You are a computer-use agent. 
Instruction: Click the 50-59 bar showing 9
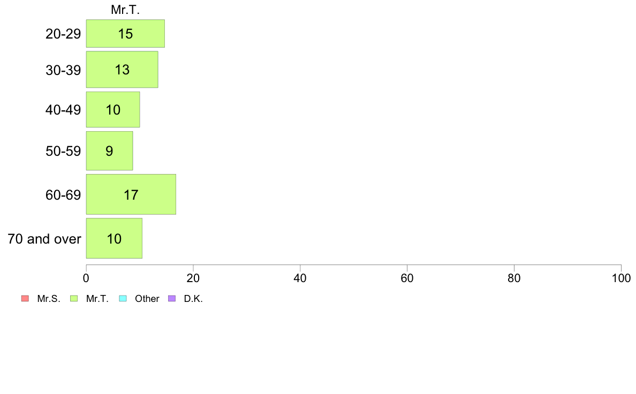pyautogui.click(x=109, y=151)
